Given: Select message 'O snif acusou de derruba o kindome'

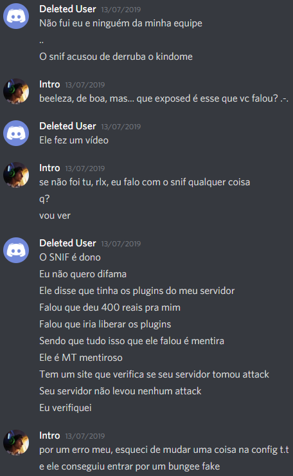Looking at the screenshot, I should pyautogui.click(x=116, y=57).
